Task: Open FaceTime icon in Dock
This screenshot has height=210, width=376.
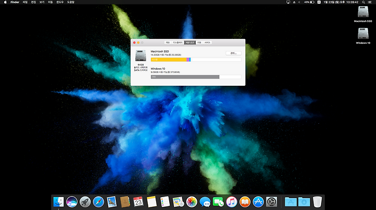Action: click(x=218, y=202)
